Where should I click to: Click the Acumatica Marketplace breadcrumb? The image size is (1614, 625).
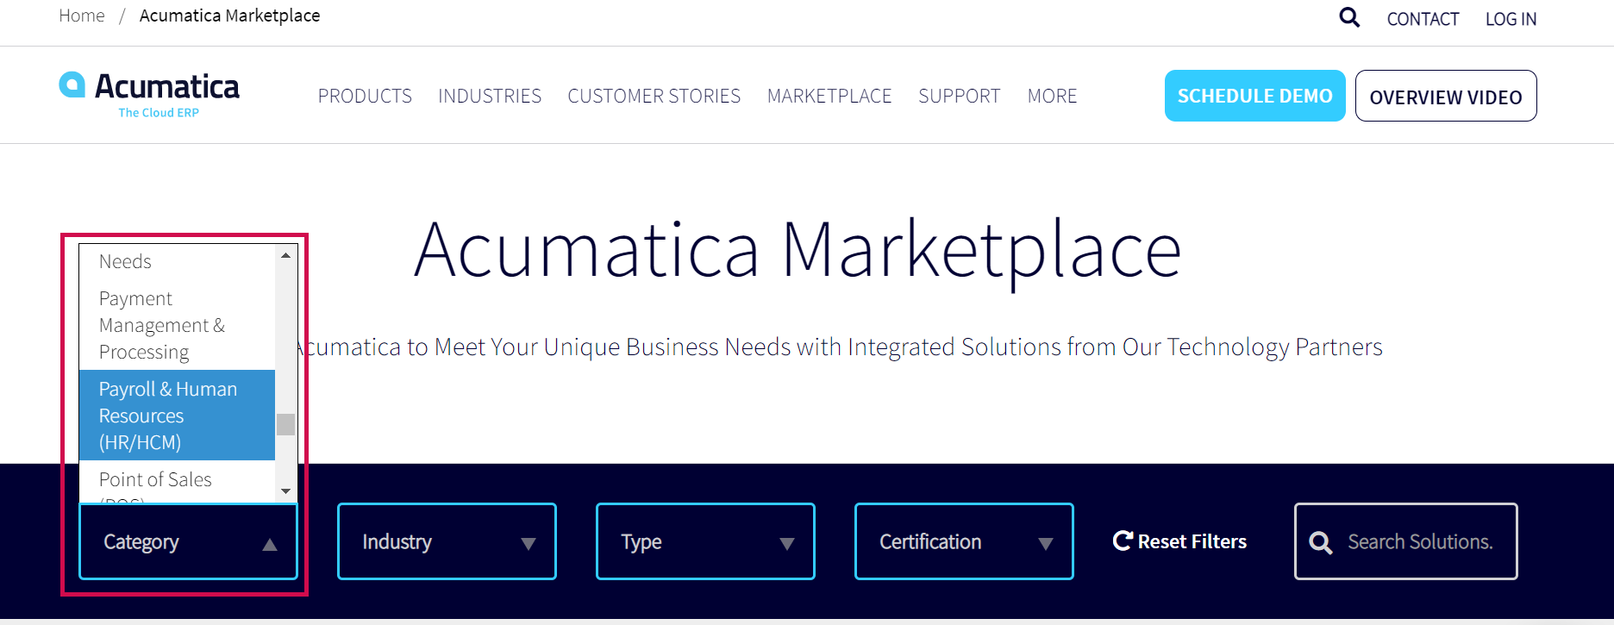click(x=229, y=16)
